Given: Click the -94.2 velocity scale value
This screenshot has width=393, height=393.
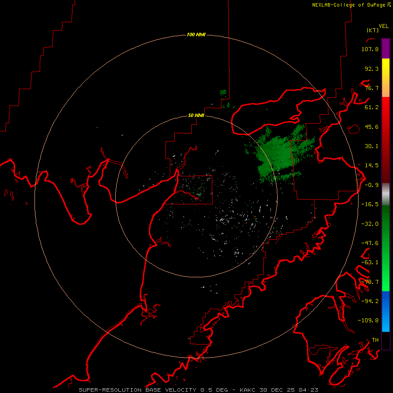Looking at the screenshot, I should (x=370, y=301).
